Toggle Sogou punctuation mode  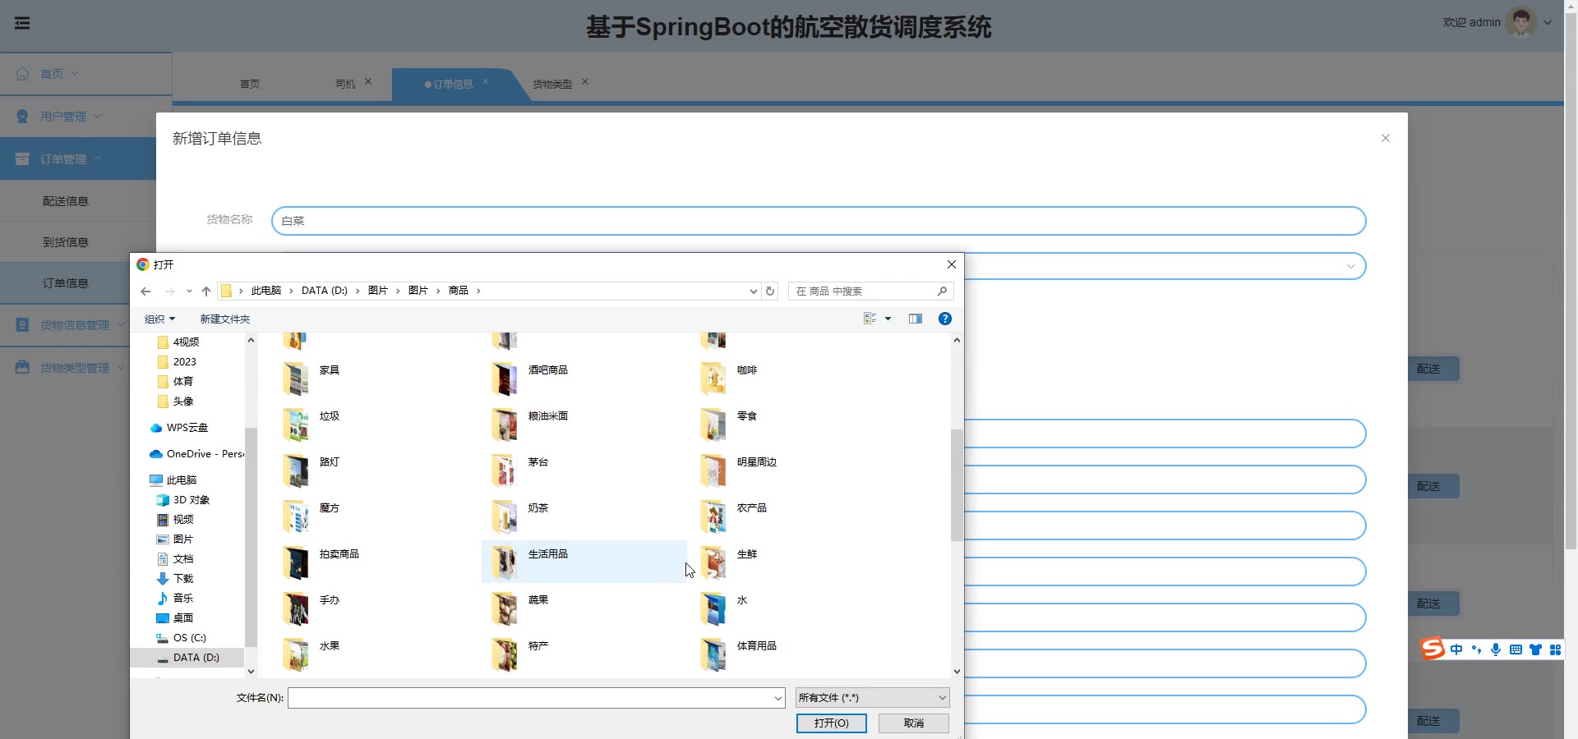tap(1476, 649)
